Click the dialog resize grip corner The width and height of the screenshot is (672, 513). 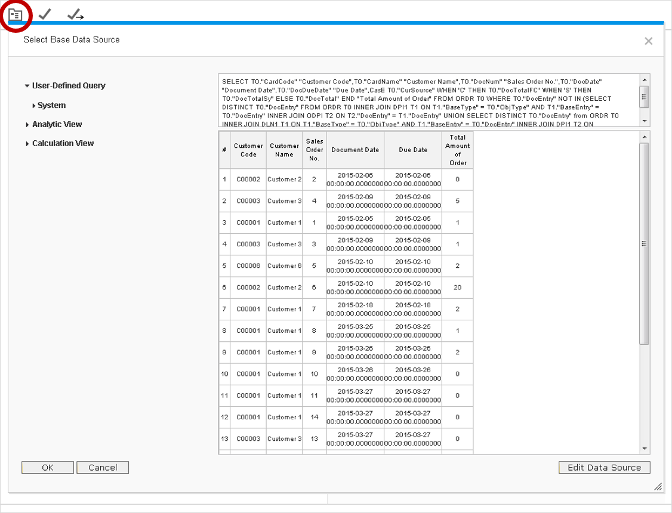[x=658, y=487]
